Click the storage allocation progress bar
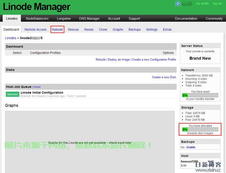226x173 pixels. [200, 129]
